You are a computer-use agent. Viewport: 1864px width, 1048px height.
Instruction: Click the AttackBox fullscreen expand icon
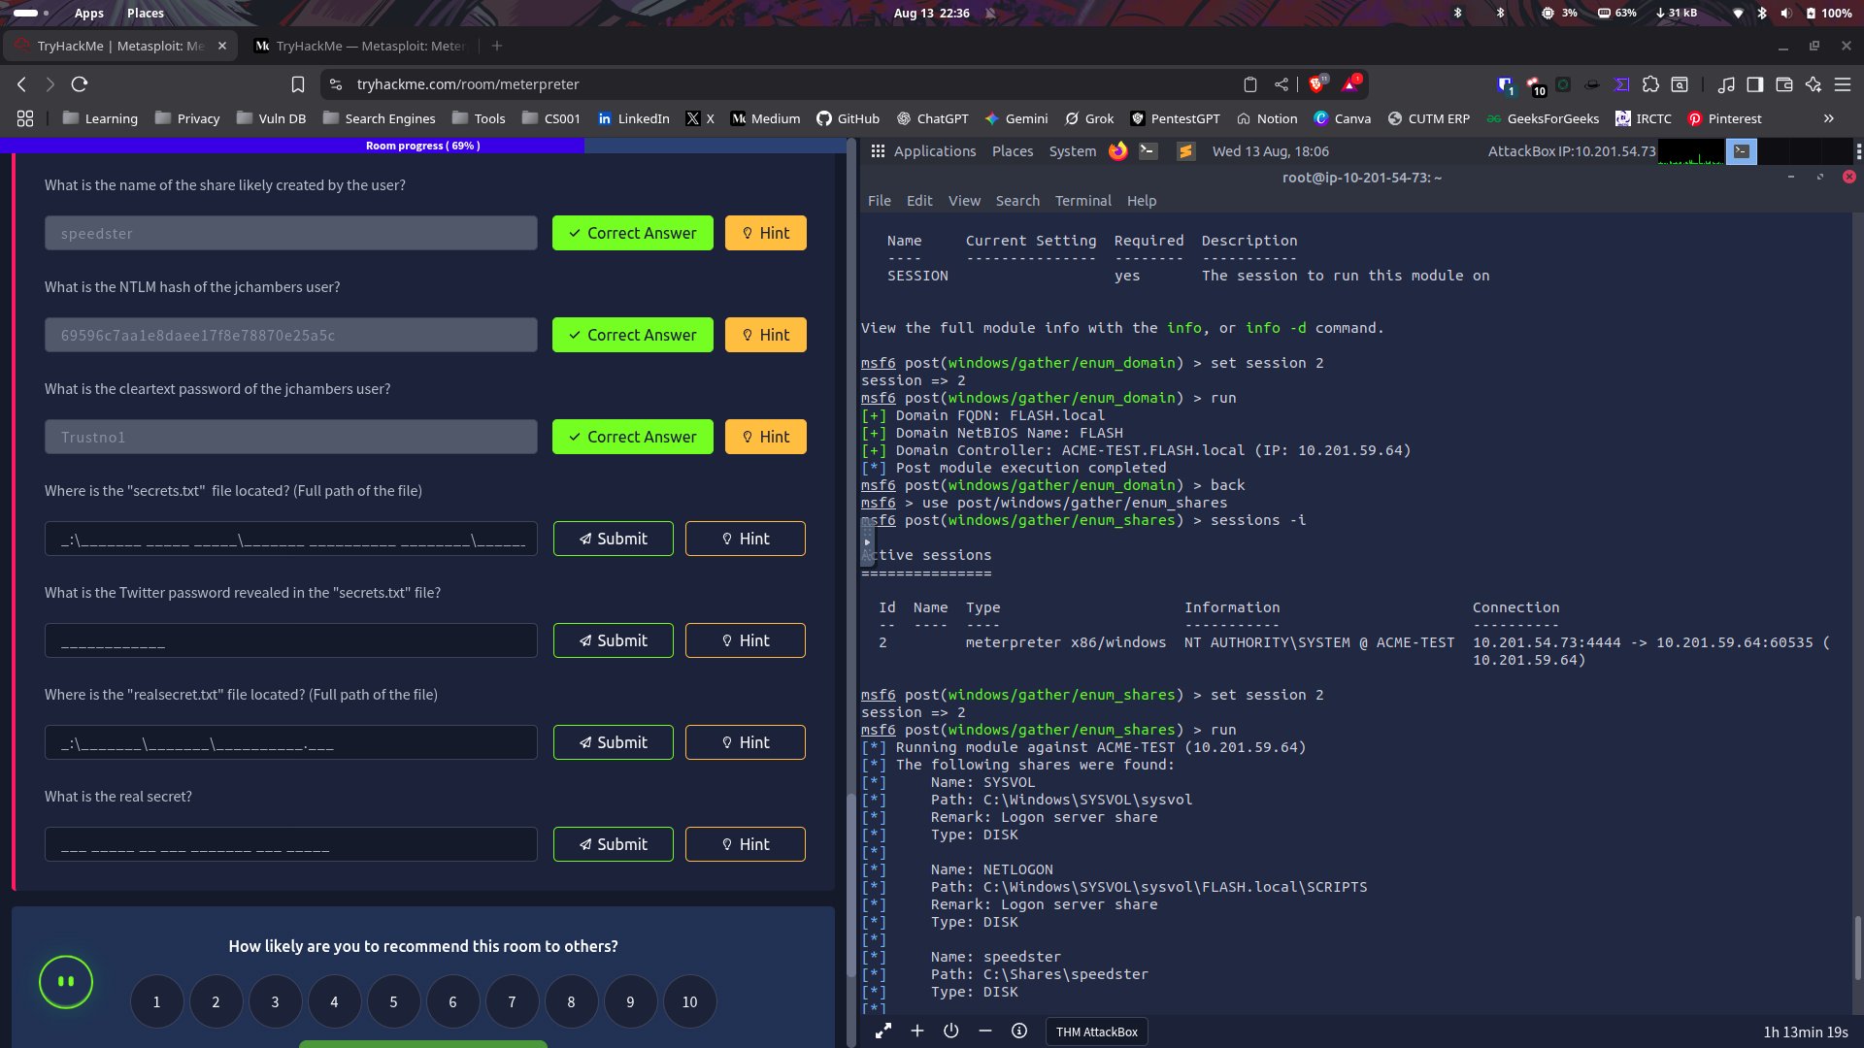(x=883, y=1032)
